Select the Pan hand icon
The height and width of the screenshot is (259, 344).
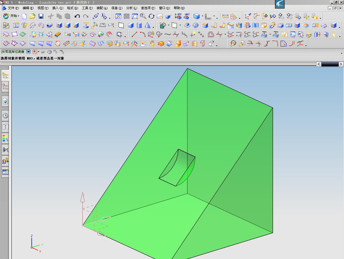pos(160,16)
